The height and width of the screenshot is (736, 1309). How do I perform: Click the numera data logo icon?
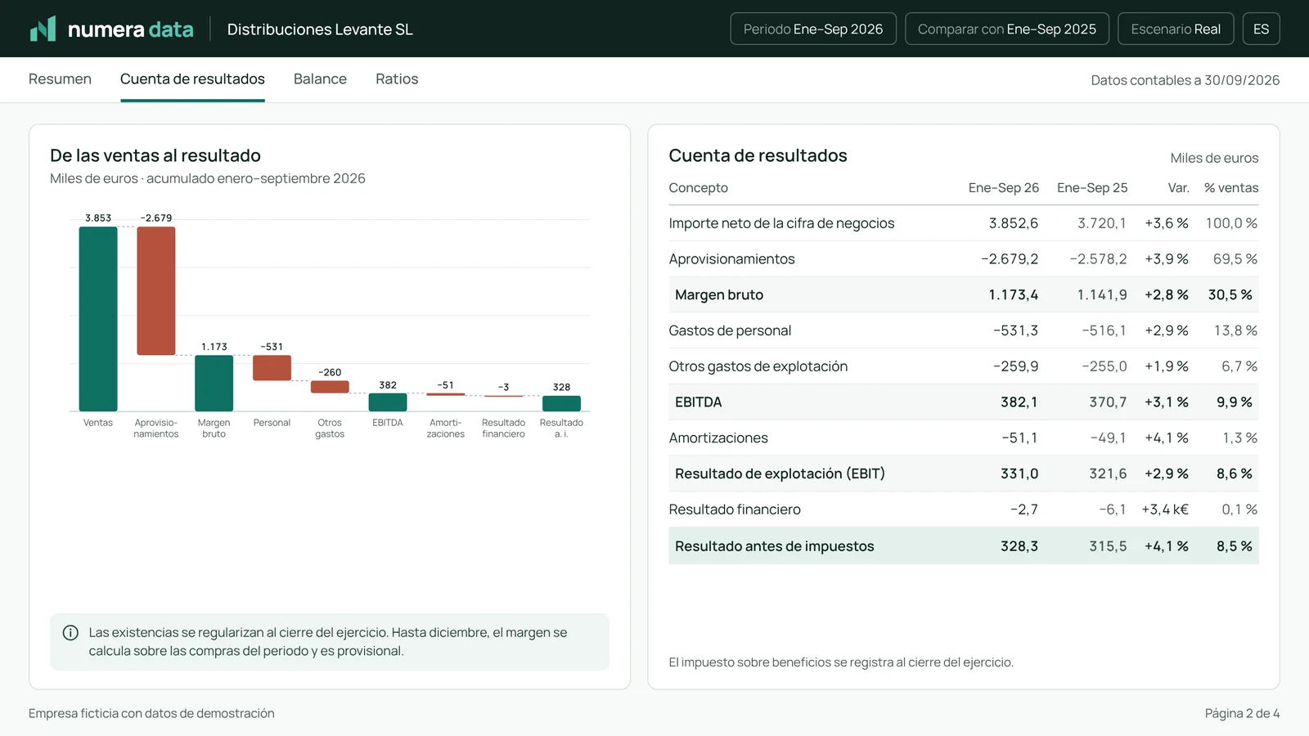(43, 29)
